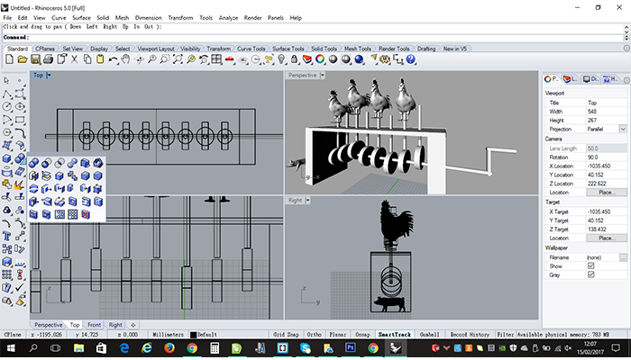This screenshot has height=360, width=631.
Task: Click the Undo arrow icon
Action: click(x=113, y=59)
